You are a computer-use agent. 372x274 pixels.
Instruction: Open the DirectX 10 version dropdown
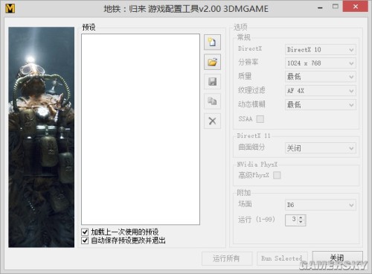pos(321,50)
